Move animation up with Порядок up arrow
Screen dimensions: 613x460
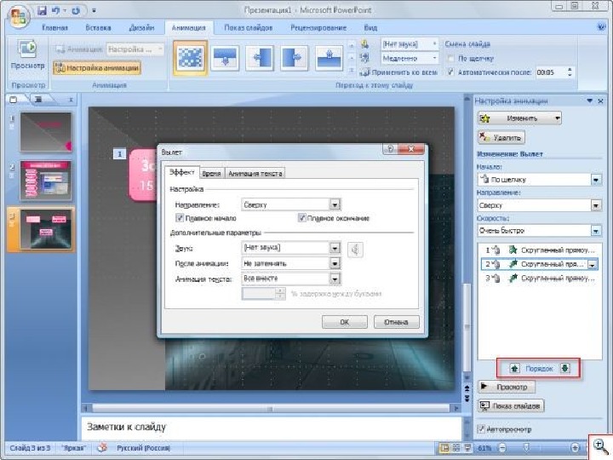click(515, 369)
